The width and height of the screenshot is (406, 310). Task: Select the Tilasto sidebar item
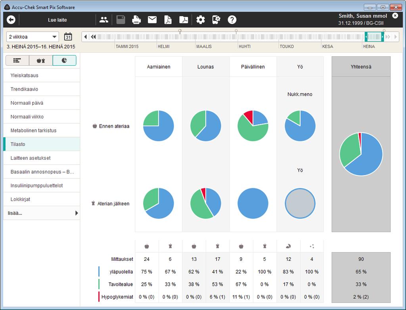[x=42, y=144]
